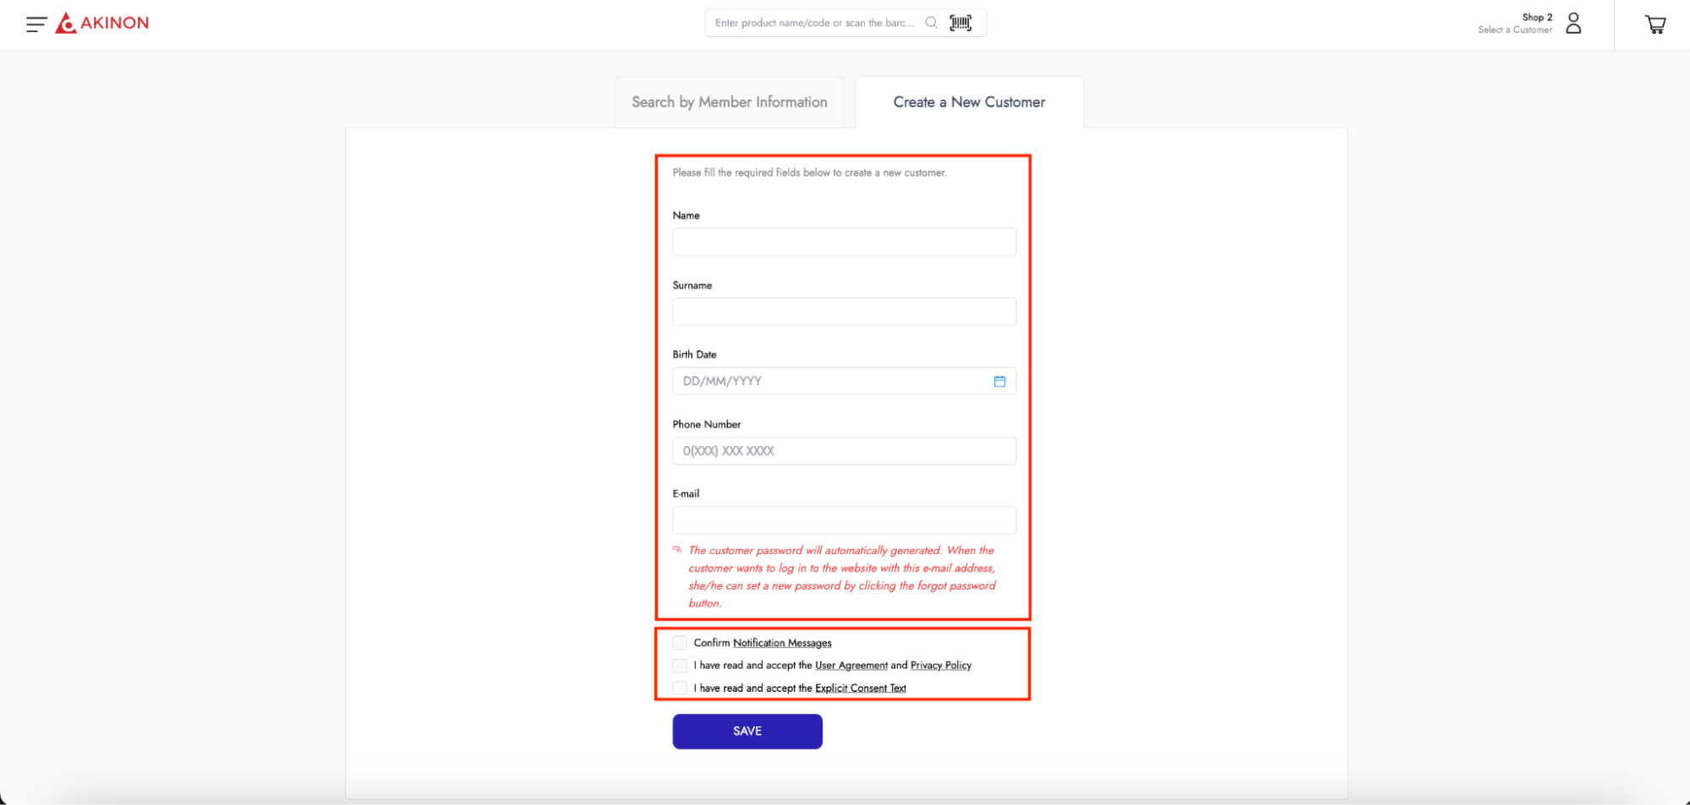Switch to Search by Member Information tab
This screenshot has height=805, width=1690.
pyautogui.click(x=729, y=102)
